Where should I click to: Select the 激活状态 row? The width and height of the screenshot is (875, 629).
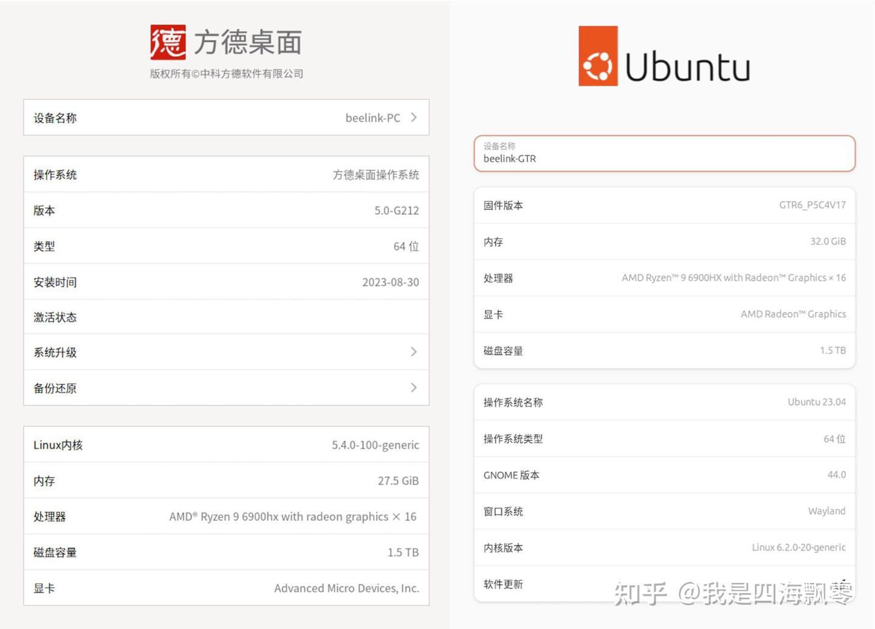pos(226,317)
